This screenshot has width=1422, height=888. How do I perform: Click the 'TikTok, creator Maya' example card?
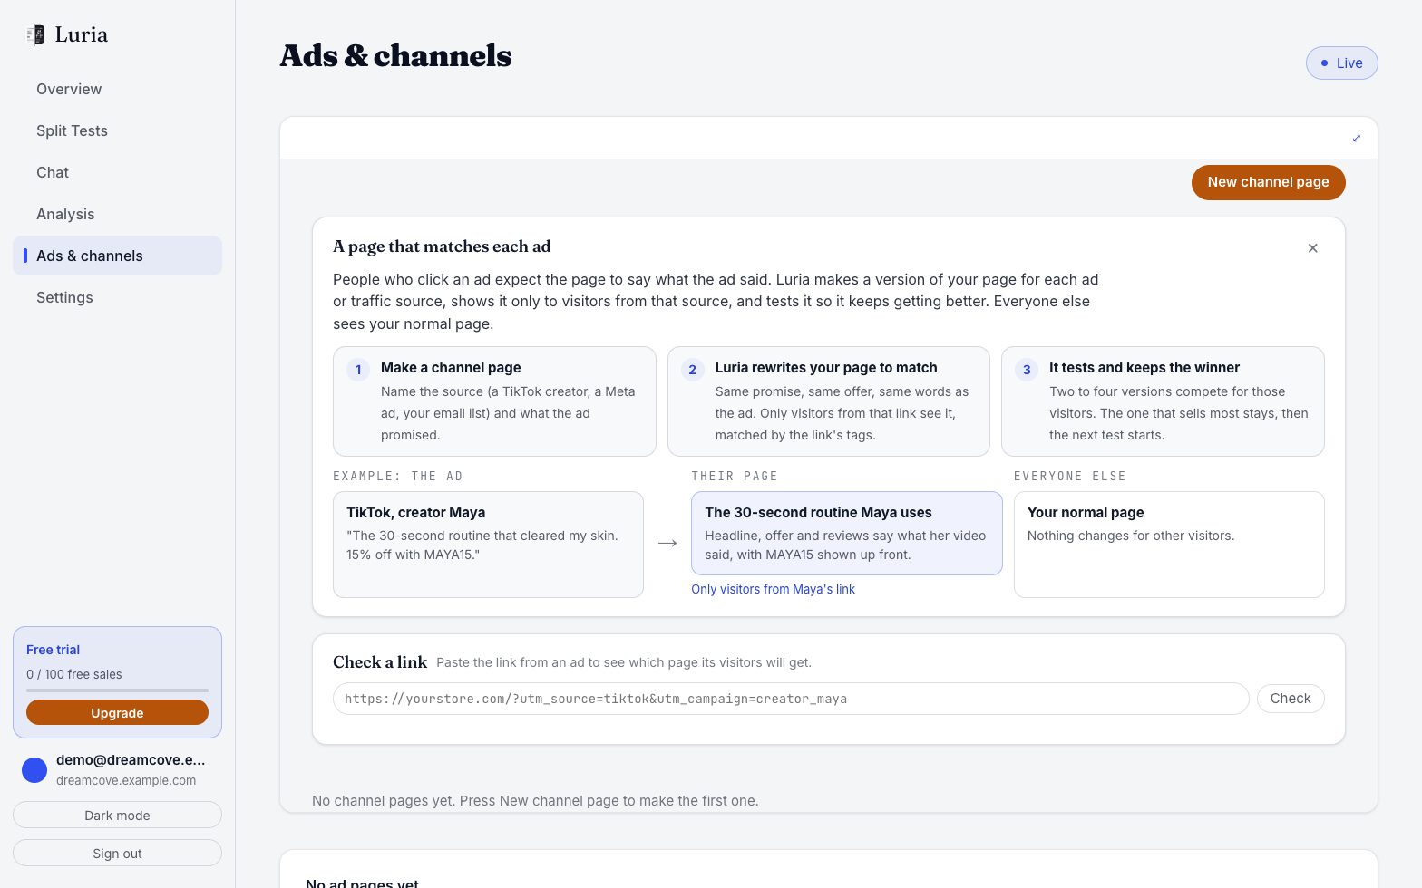click(x=488, y=545)
